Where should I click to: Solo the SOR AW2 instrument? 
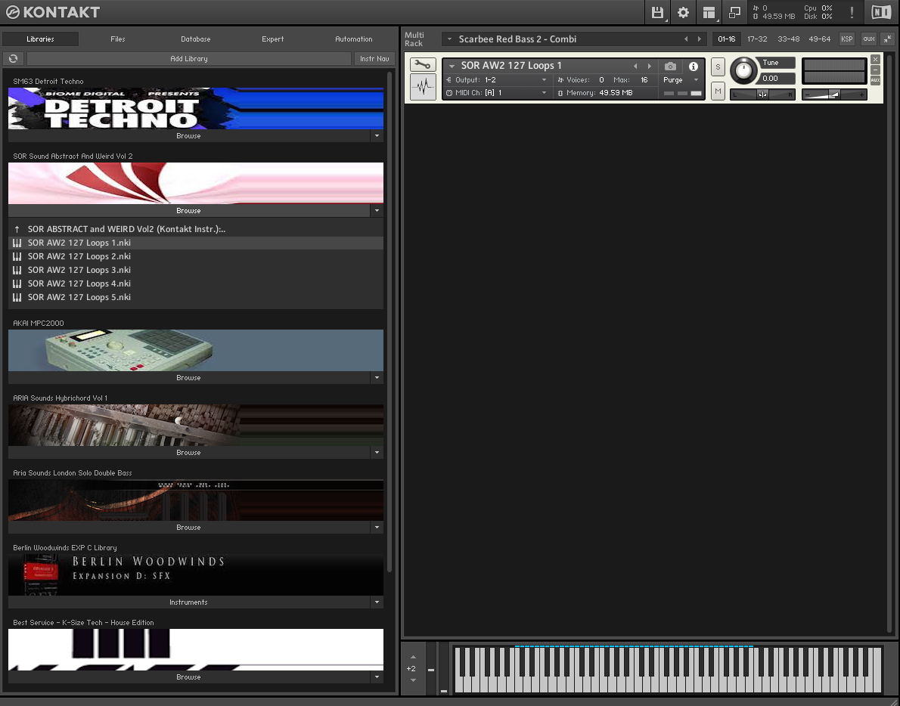click(x=718, y=67)
